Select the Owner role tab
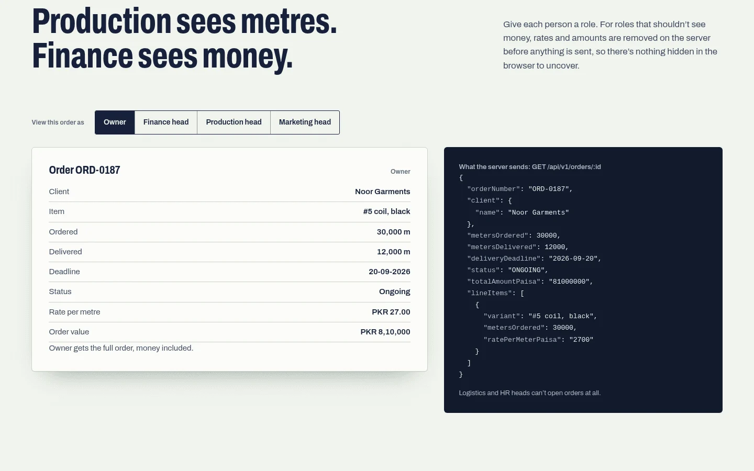Screen dimensions: 754x471 pyautogui.click(x=115, y=122)
